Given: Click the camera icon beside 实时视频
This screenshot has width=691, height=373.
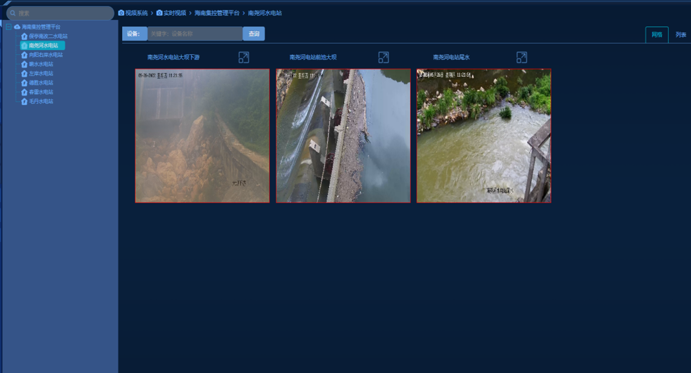Looking at the screenshot, I should 159,13.
